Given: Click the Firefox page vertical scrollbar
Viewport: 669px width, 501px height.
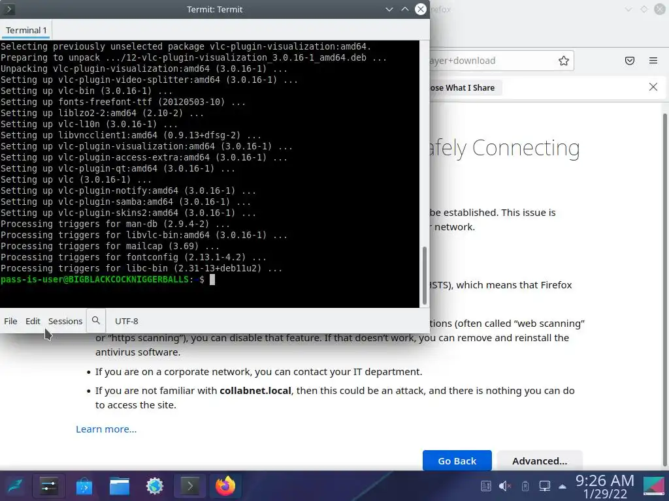Looking at the screenshot, I should coord(665,290).
